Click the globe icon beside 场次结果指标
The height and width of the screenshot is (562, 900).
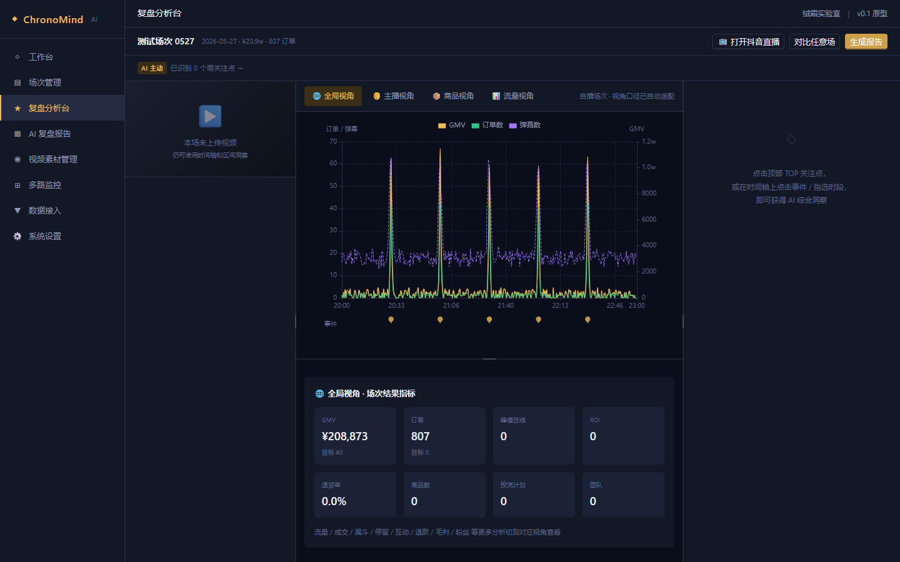coord(319,394)
